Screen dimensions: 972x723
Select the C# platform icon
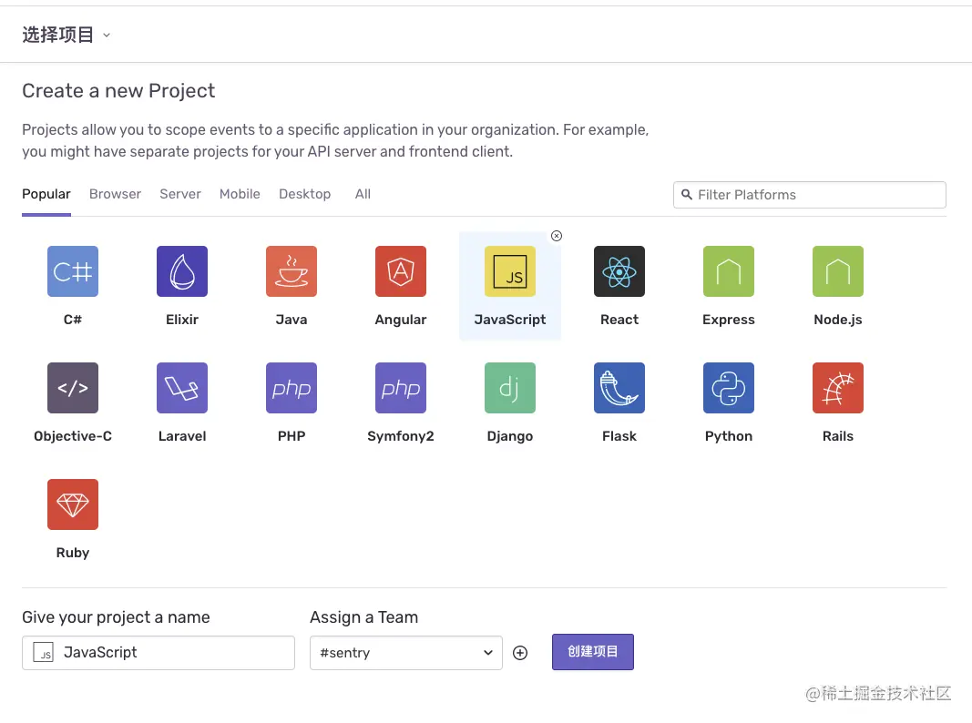[73, 271]
